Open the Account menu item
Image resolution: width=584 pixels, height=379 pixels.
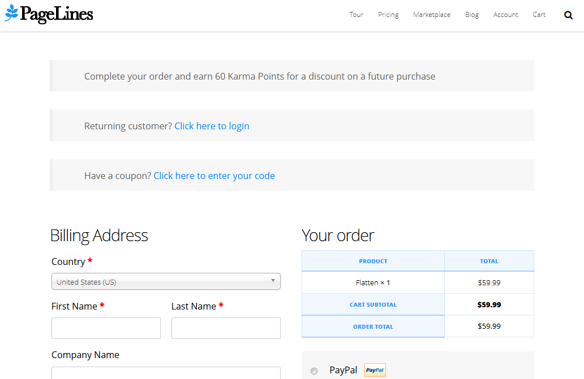tap(505, 15)
